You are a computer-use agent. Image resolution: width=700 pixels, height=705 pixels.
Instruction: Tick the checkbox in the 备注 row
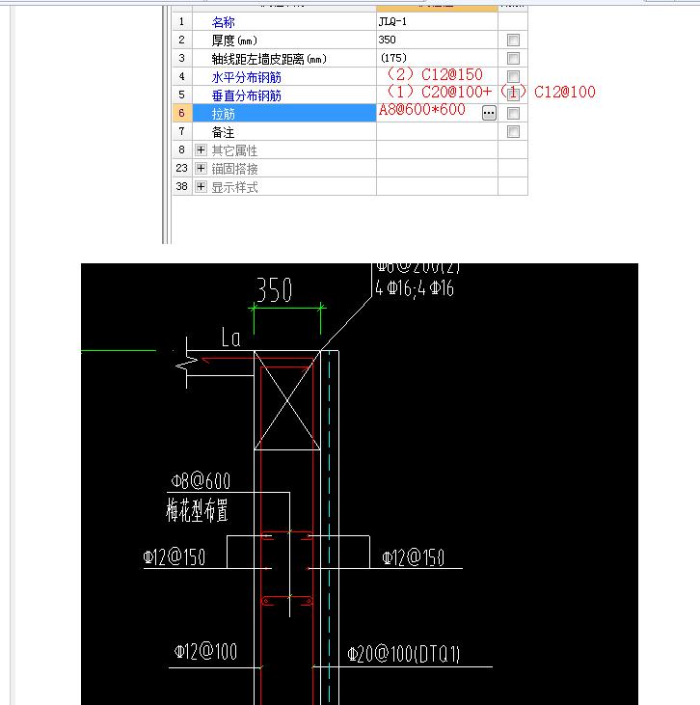coord(513,131)
